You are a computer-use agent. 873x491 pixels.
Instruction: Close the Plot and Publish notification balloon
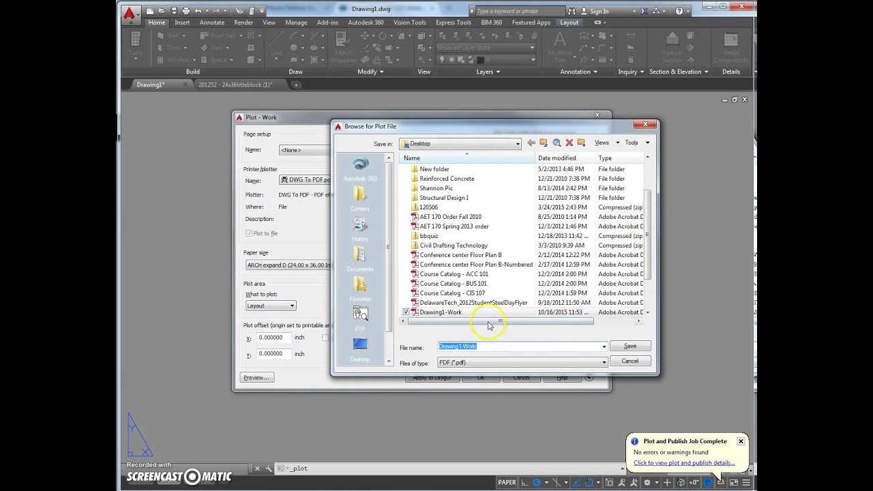tap(741, 441)
